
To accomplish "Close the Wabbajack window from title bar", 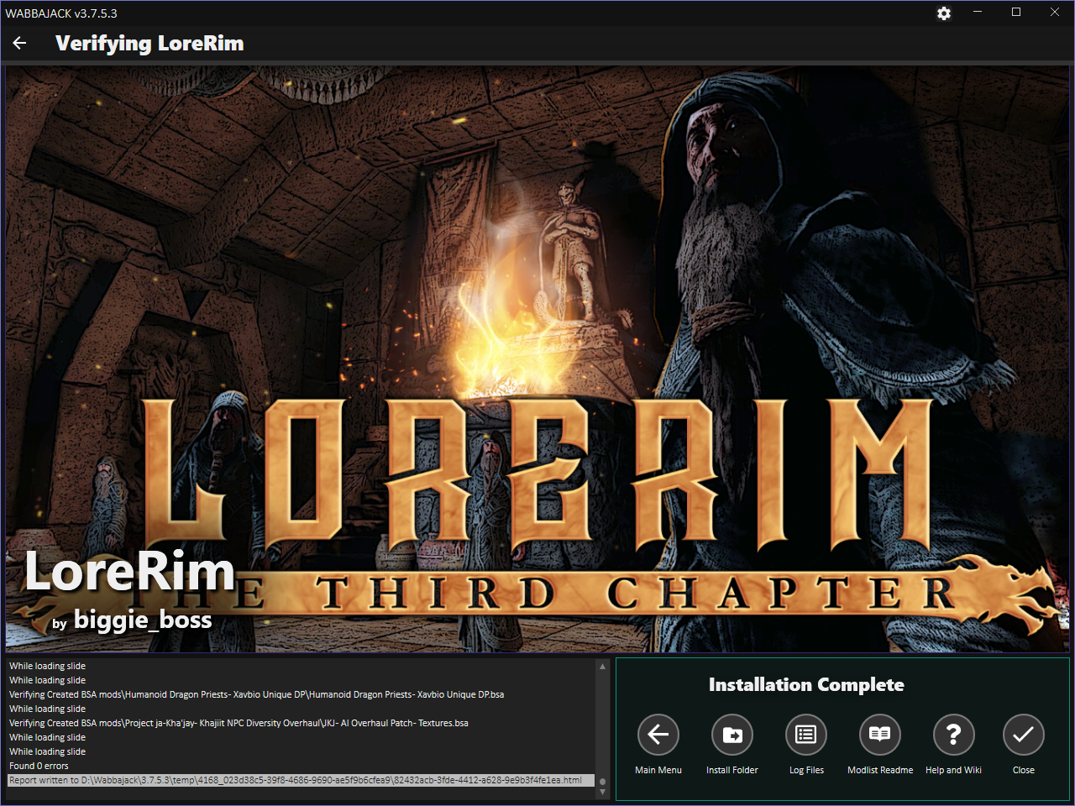I will [x=1055, y=13].
